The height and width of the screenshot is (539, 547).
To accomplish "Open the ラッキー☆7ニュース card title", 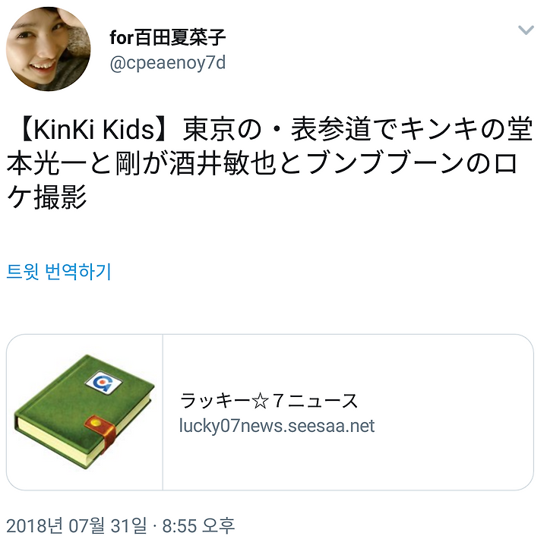I will pyautogui.click(x=269, y=400).
